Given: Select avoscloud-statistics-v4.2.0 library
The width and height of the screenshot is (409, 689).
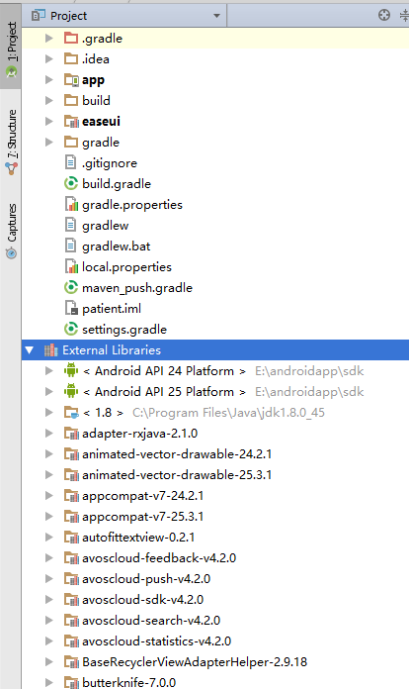Looking at the screenshot, I should [x=156, y=641].
